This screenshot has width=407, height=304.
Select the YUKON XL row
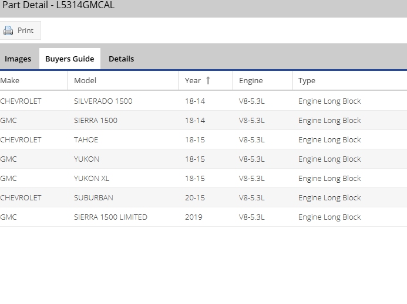(x=91, y=179)
